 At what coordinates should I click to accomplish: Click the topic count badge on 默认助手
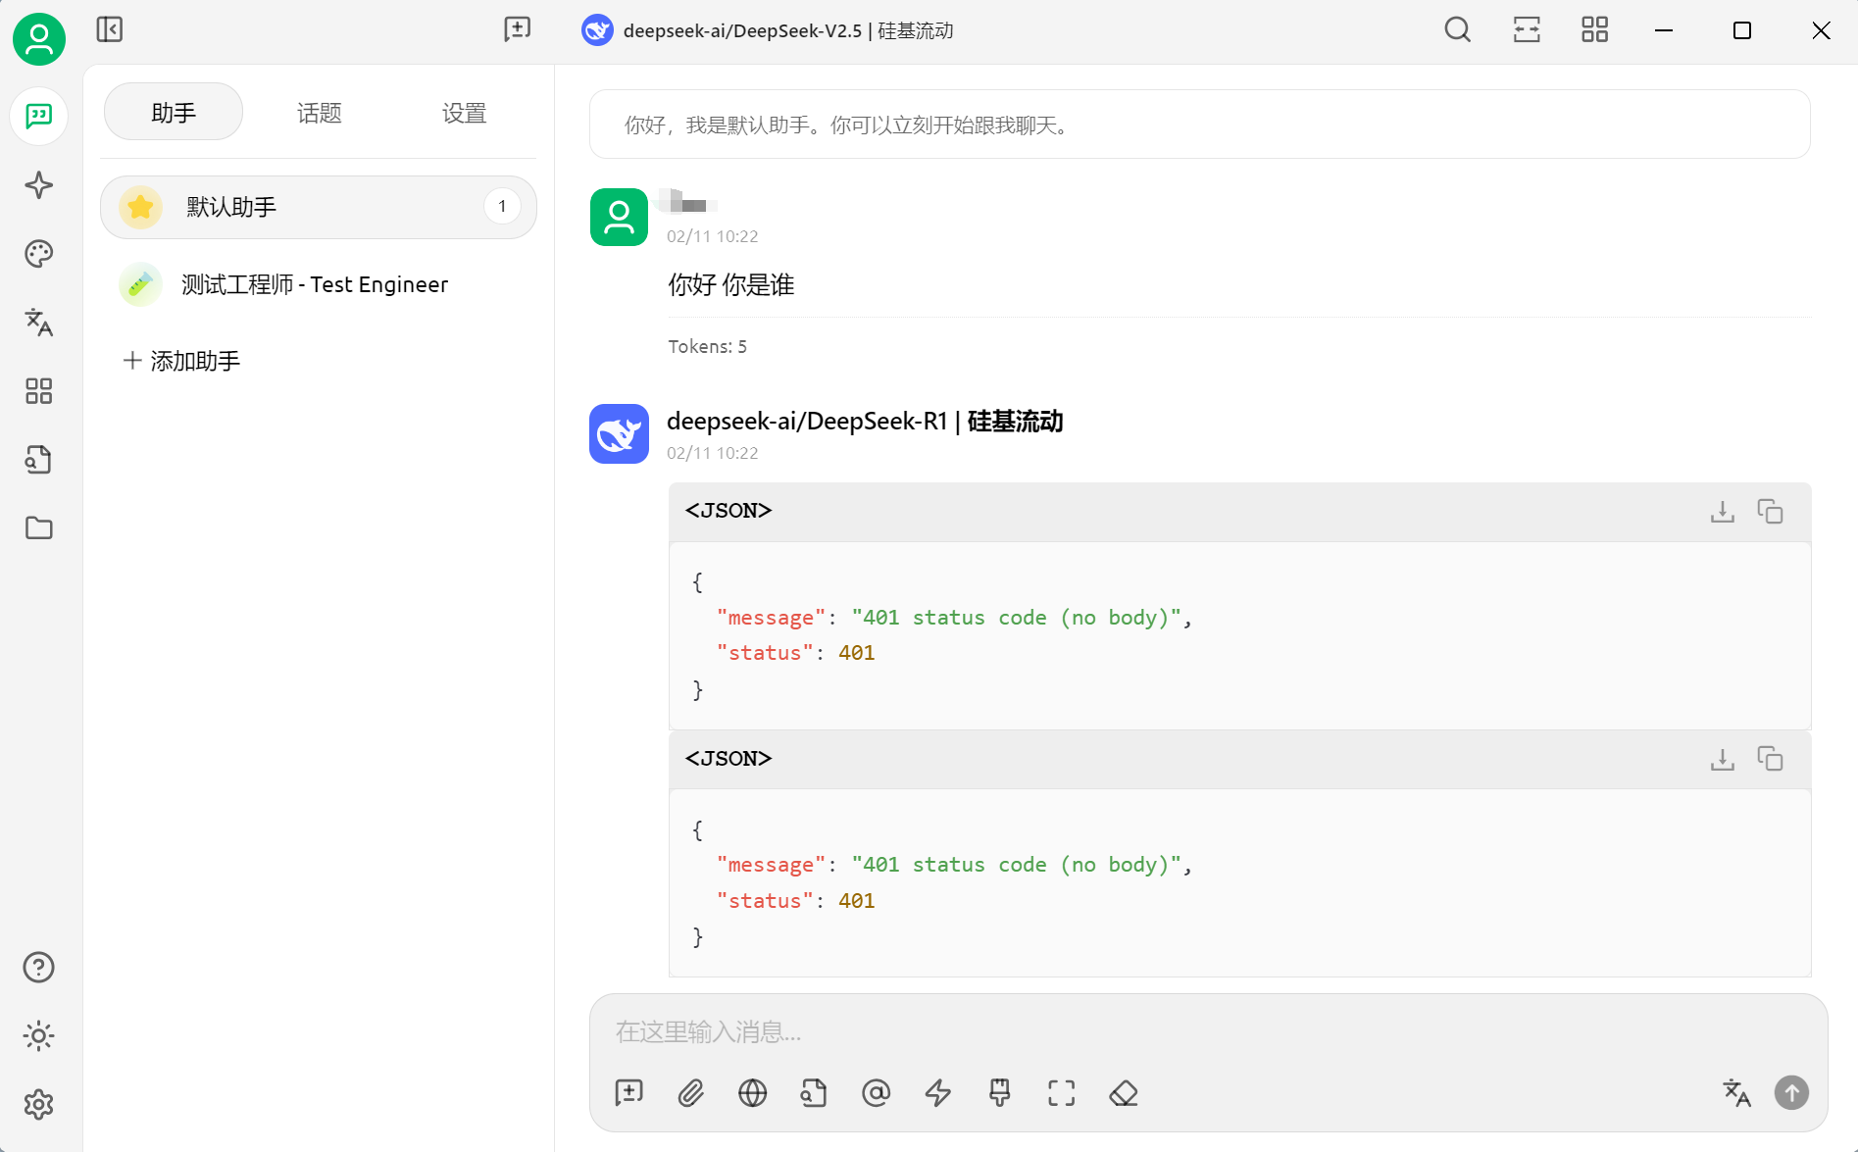502,207
